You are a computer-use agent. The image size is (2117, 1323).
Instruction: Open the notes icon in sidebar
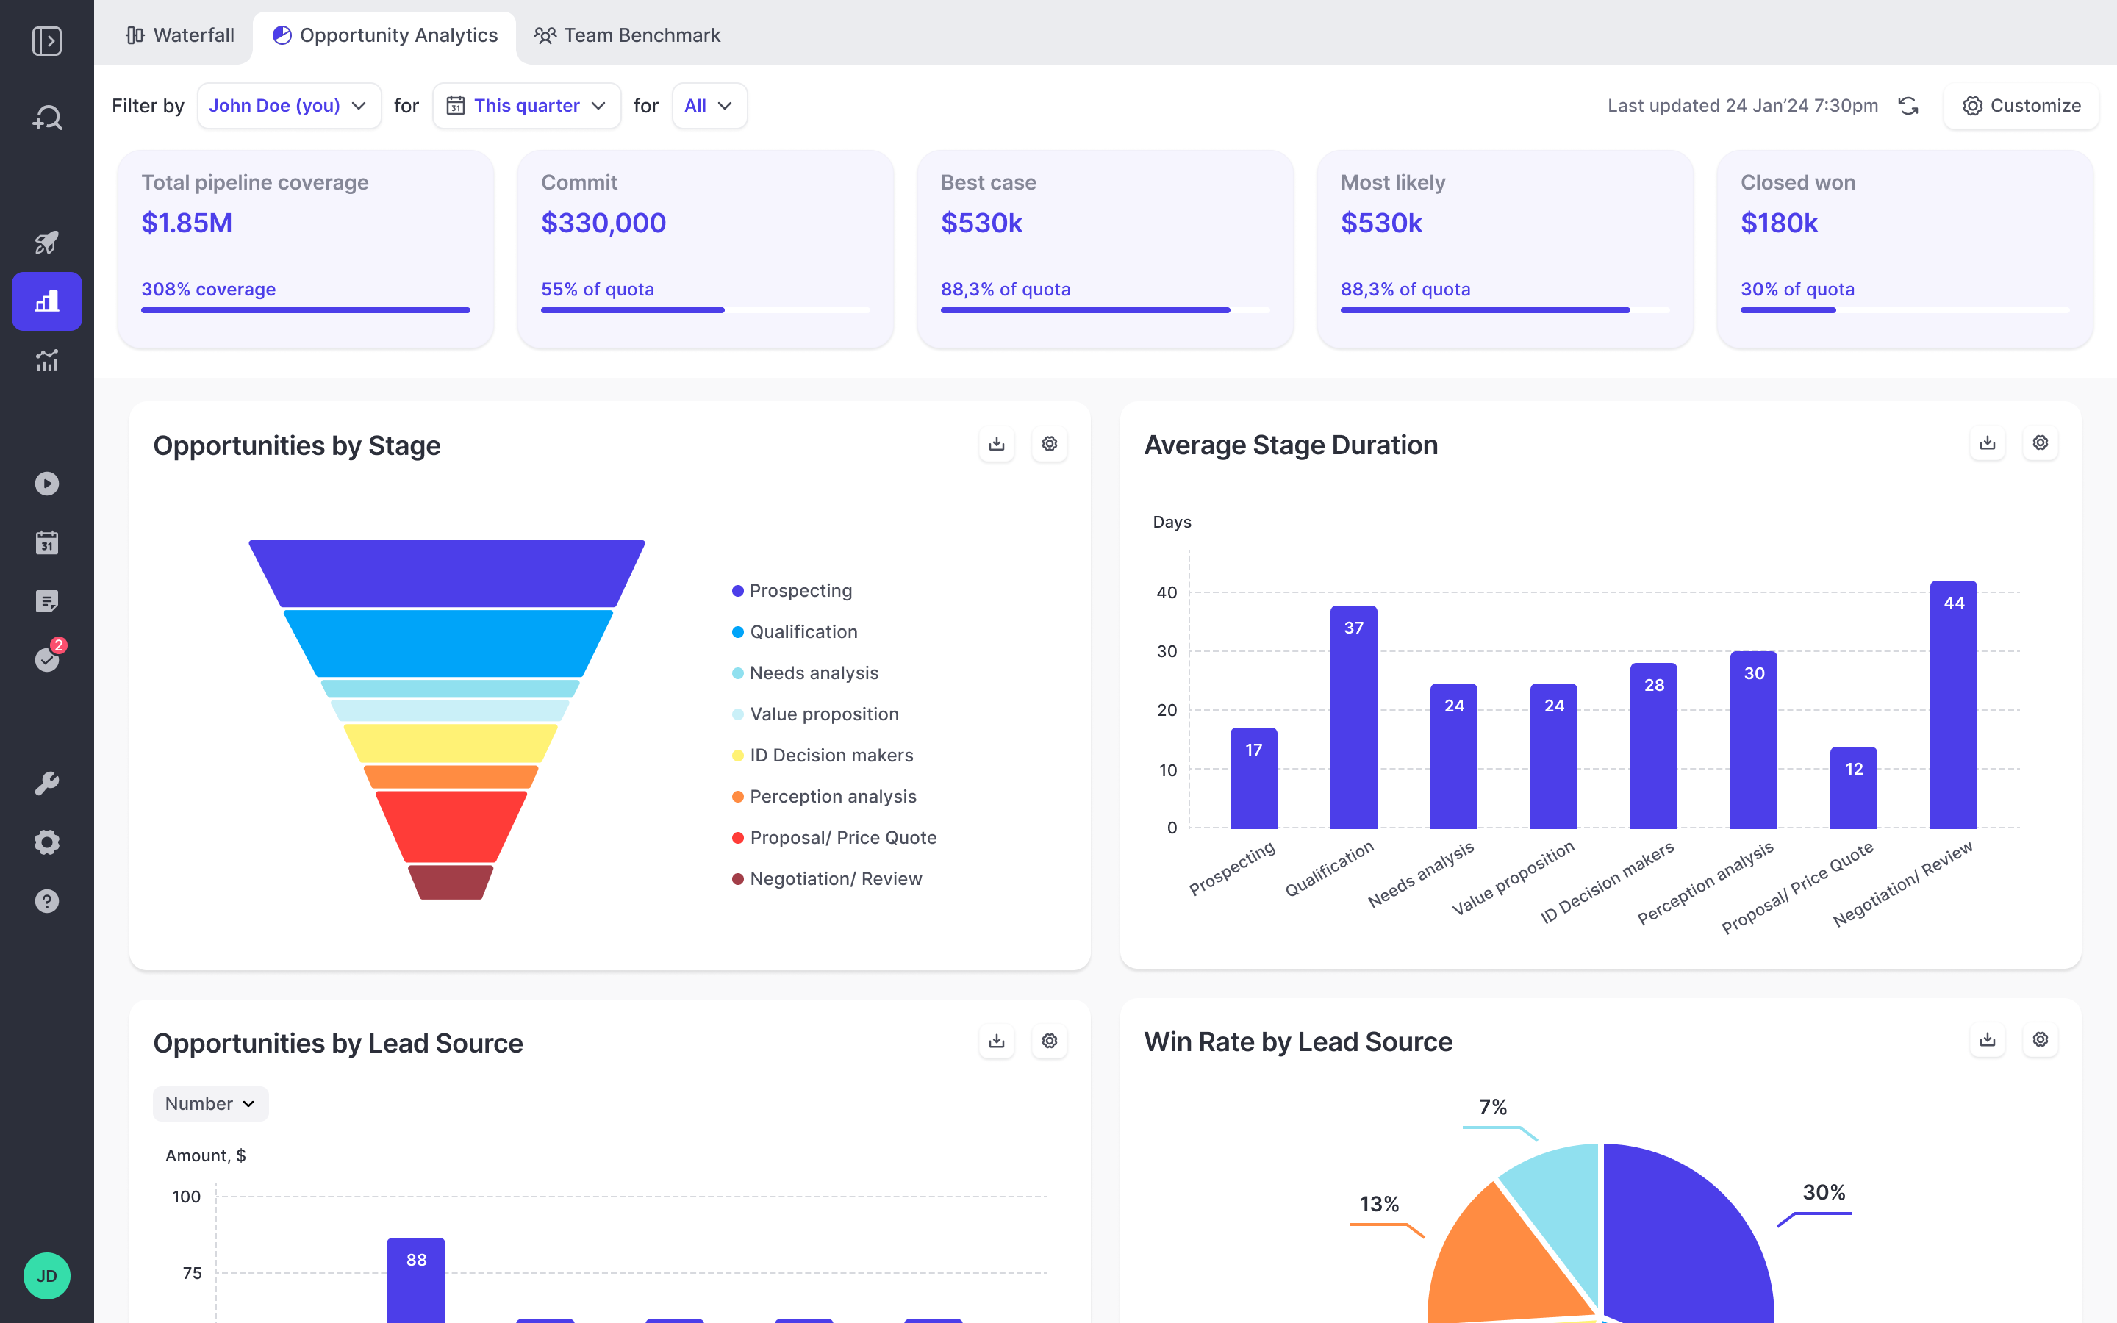pos(47,601)
